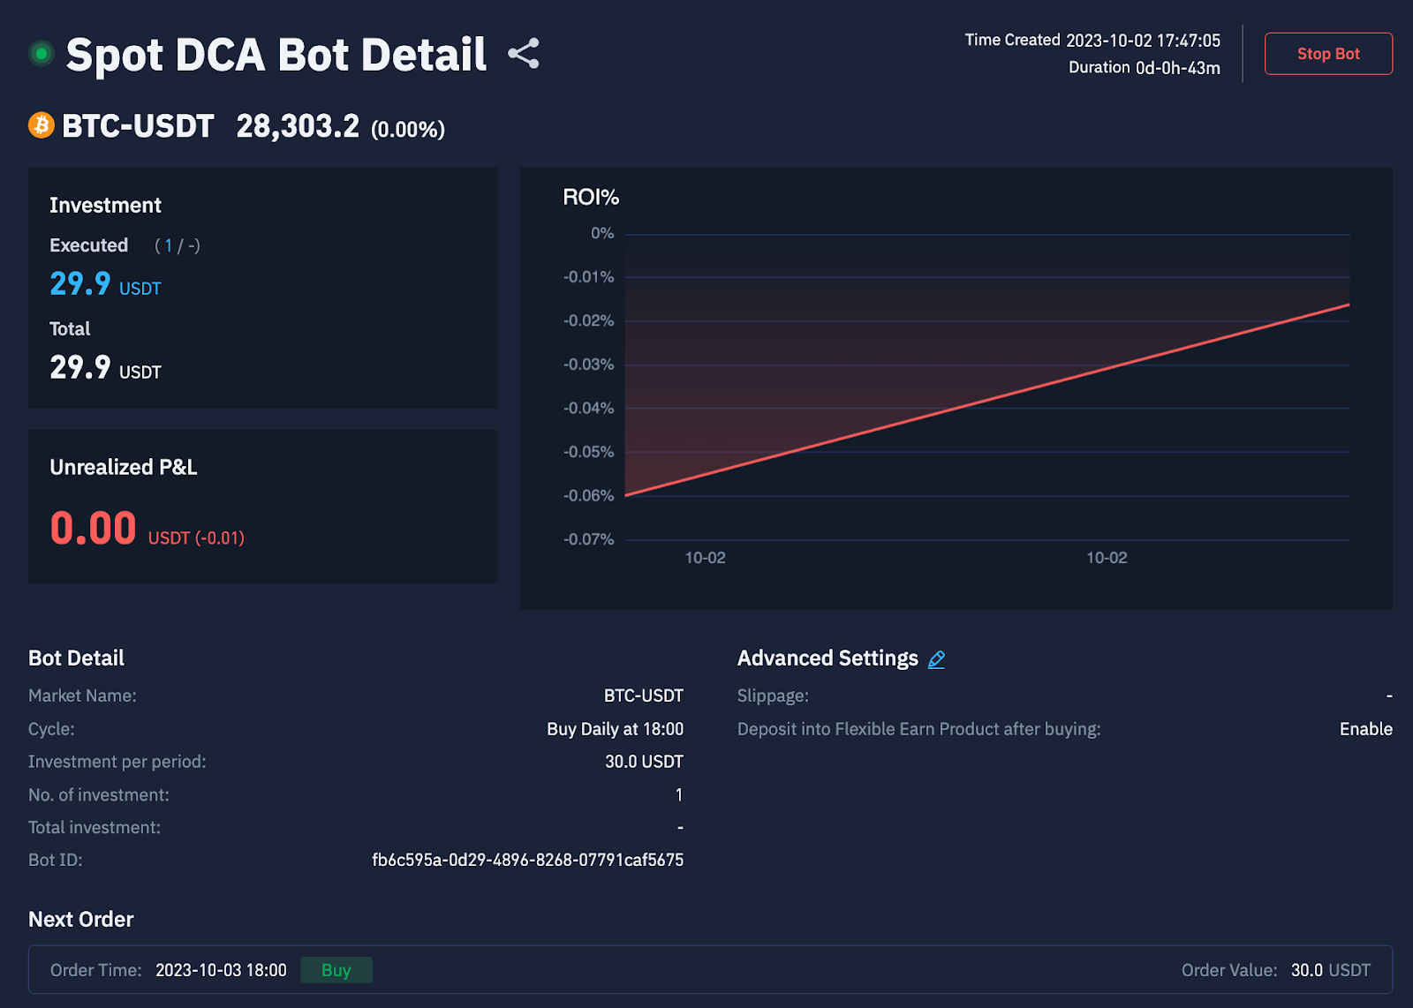Click the ROI% chart title
Viewport: 1413px width, 1008px height.
click(591, 197)
